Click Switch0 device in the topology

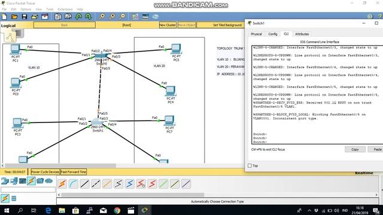[x=102, y=56]
